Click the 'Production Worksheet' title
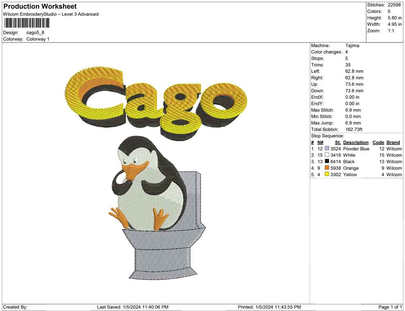Image resolution: width=405 pixels, height=311 pixels. point(40,7)
